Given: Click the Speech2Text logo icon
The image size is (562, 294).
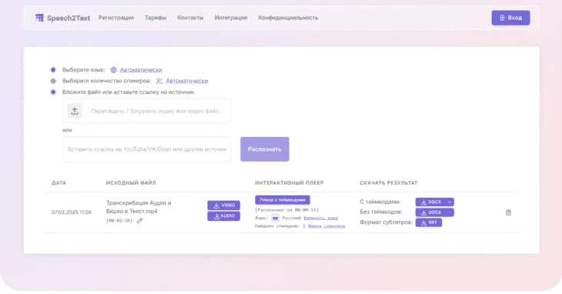Looking at the screenshot, I should pos(39,18).
